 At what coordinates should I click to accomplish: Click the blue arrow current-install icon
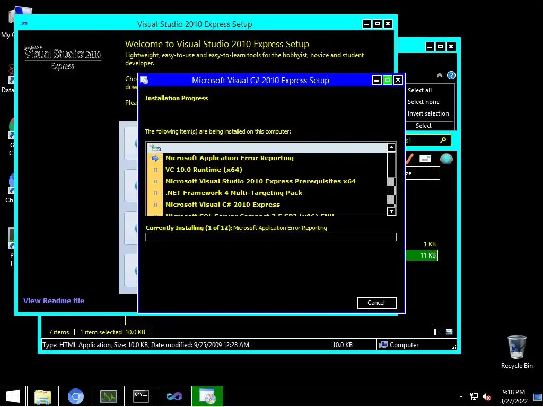pyautogui.click(x=155, y=158)
